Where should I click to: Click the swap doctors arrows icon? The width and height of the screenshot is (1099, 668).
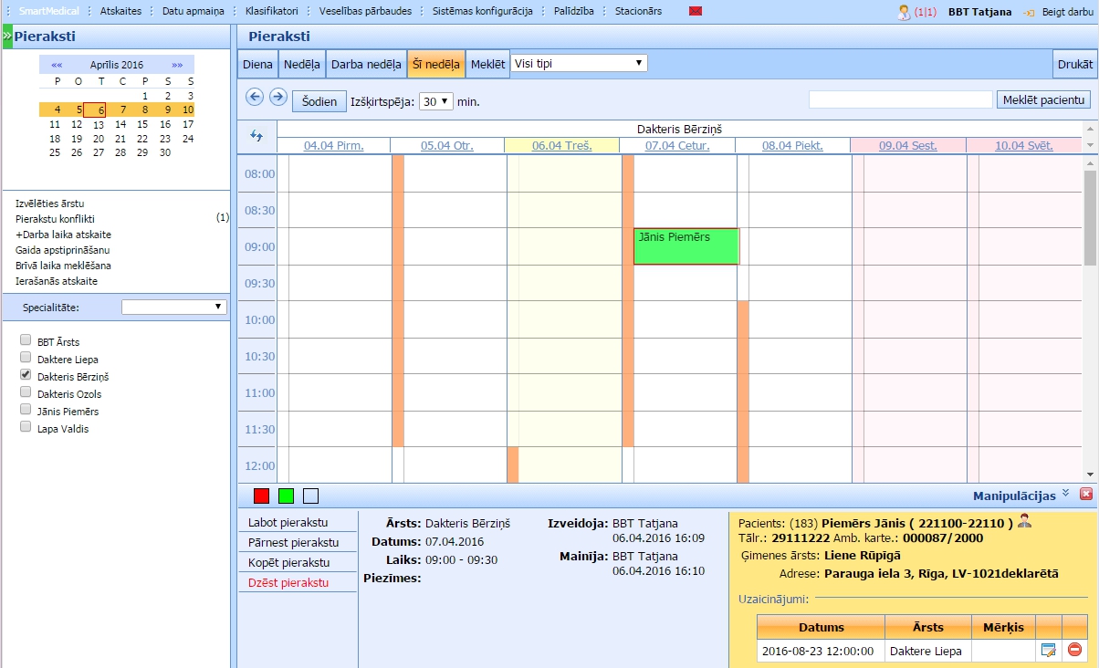[x=256, y=136]
